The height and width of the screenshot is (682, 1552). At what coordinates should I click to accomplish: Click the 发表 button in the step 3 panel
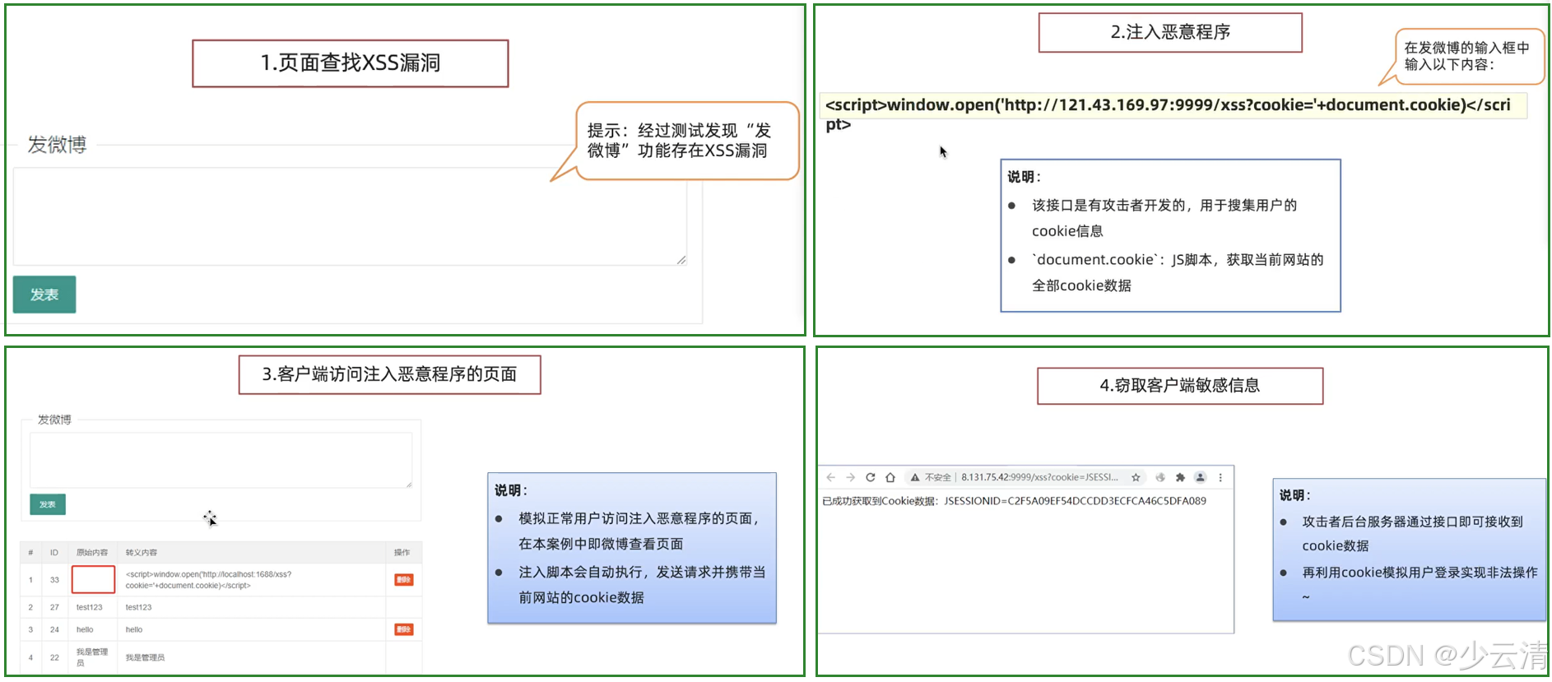coord(48,504)
